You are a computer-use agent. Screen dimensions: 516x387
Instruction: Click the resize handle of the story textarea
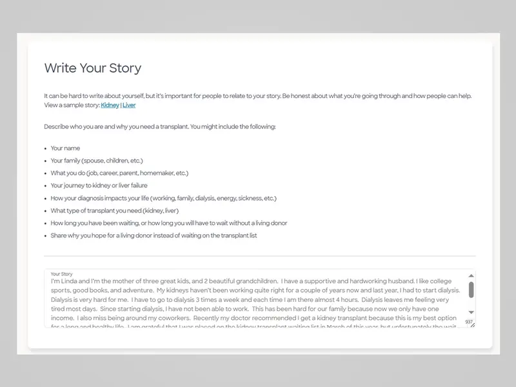click(472, 324)
